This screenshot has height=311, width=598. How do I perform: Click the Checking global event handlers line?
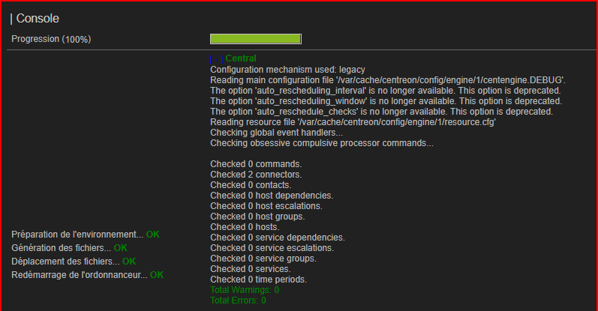[277, 133]
